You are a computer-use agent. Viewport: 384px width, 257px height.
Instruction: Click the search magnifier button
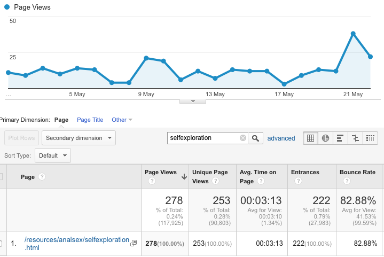[x=256, y=138]
